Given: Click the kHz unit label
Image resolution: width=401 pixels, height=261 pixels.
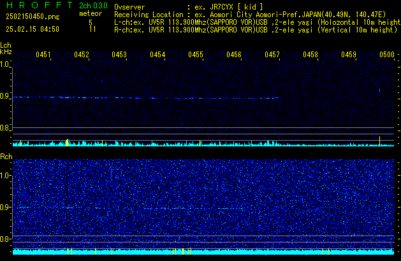Looking at the screenshot, I should point(6,52).
